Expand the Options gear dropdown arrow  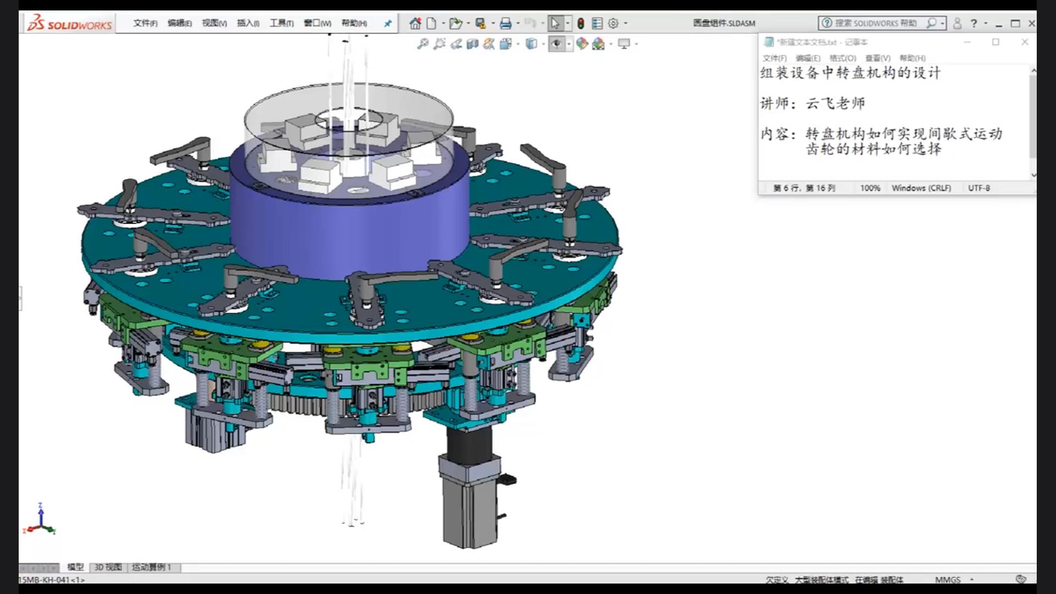tap(626, 24)
